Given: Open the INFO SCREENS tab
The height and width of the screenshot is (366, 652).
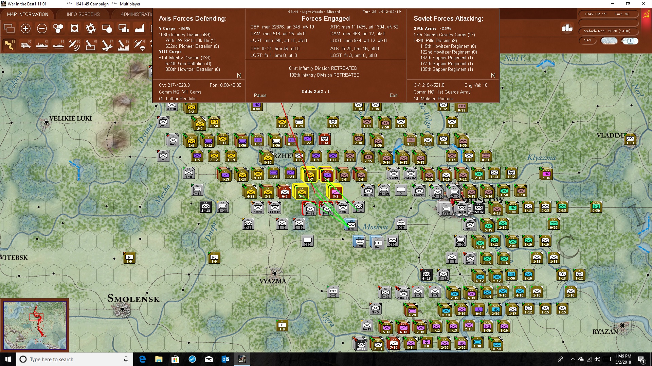Looking at the screenshot, I should coord(83,14).
